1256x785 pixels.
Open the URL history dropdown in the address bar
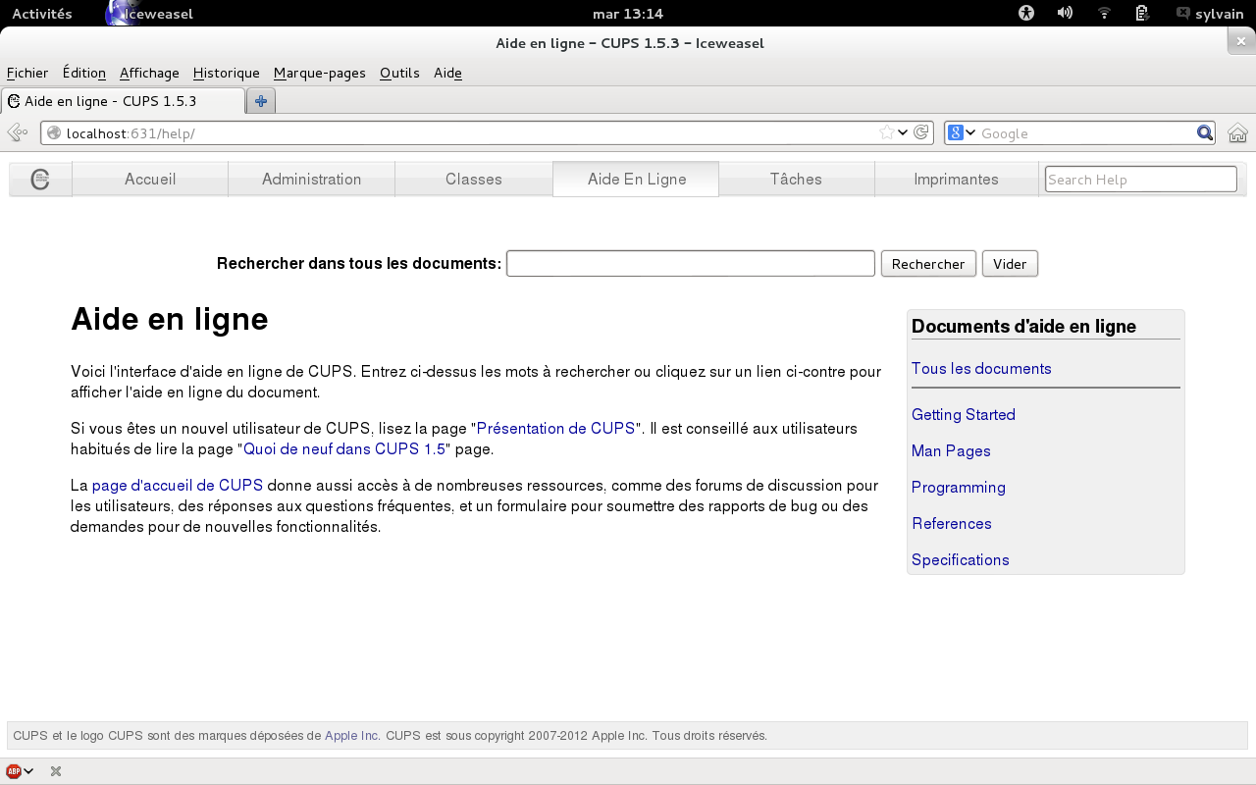[903, 132]
